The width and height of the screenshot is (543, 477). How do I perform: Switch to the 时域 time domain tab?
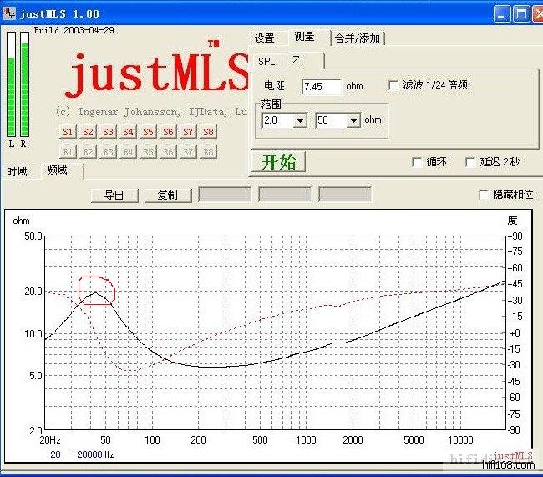point(18,172)
